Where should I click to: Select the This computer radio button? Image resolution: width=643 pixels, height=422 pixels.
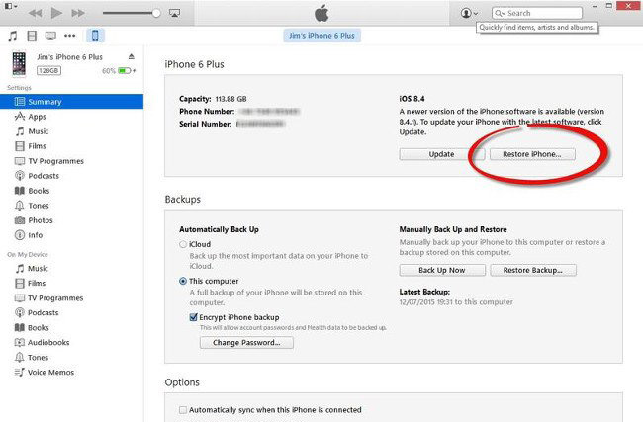pyautogui.click(x=183, y=281)
